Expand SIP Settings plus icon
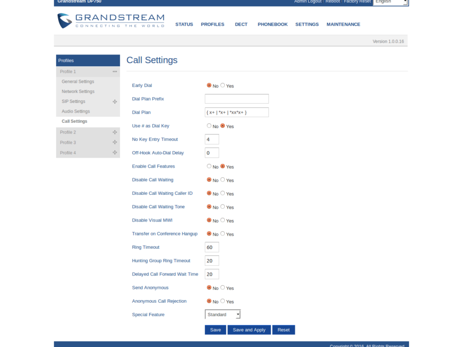The width and height of the screenshot is (463, 347). (x=115, y=102)
